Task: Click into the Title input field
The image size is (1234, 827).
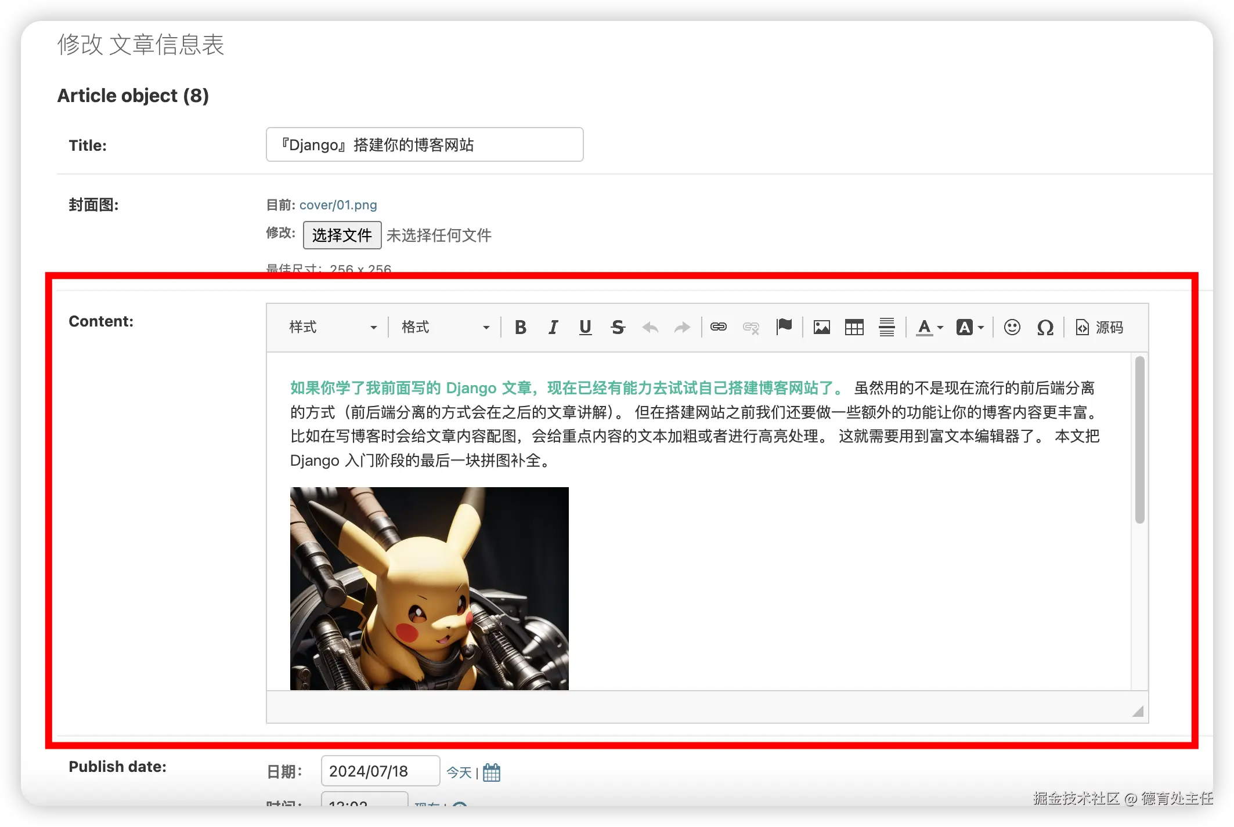Action: click(424, 145)
